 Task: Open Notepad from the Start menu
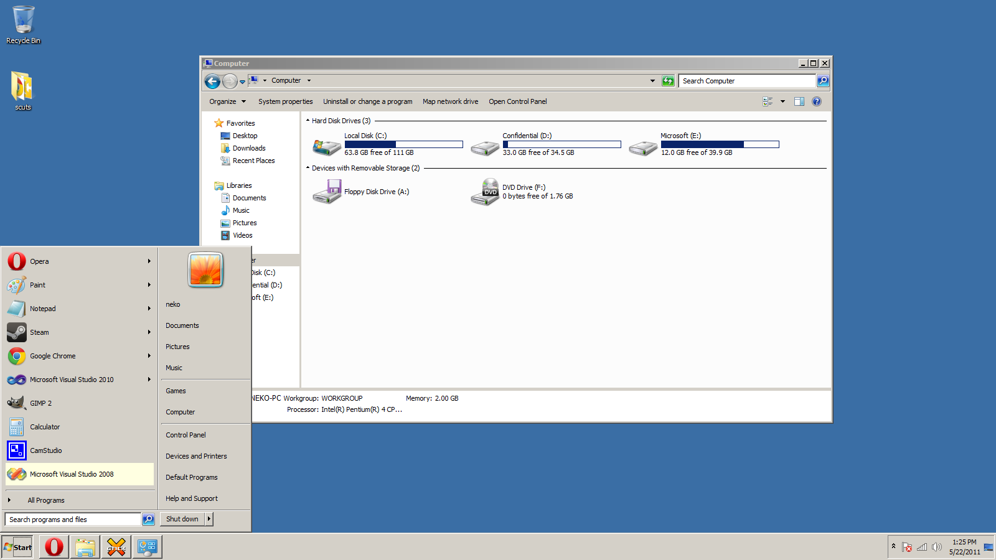click(x=80, y=309)
